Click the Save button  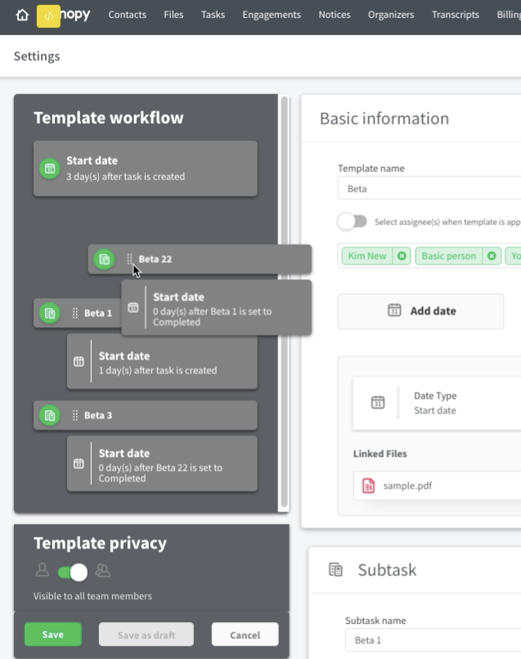(x=53, y=634)
